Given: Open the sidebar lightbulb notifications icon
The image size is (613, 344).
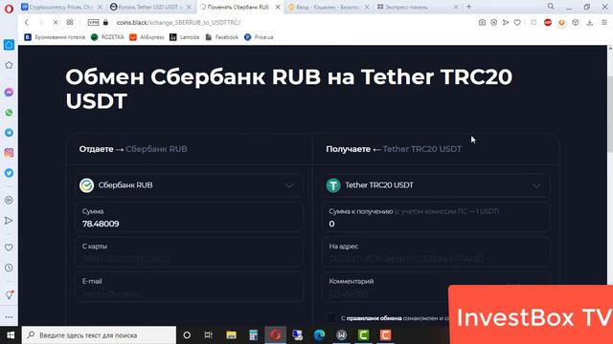Looking at the screenshot, I should click(9, 295).
